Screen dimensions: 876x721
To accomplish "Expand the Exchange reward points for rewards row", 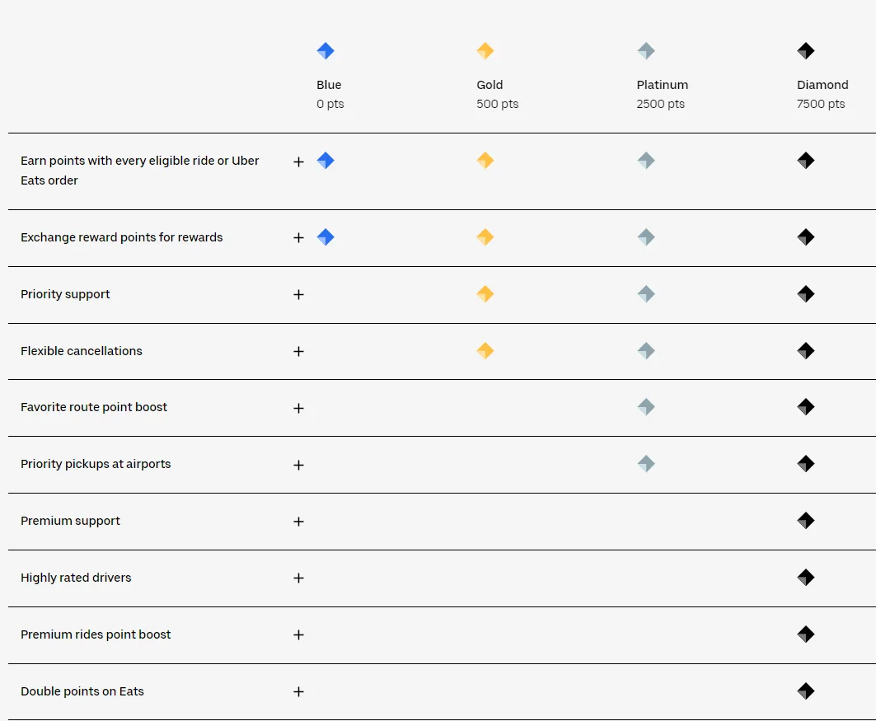I will tap(298, 237).
